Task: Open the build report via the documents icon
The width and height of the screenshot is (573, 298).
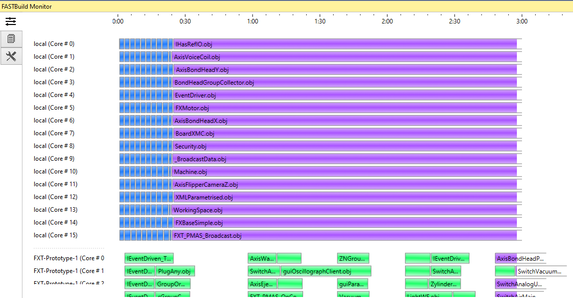Action: tap(11, 38)
